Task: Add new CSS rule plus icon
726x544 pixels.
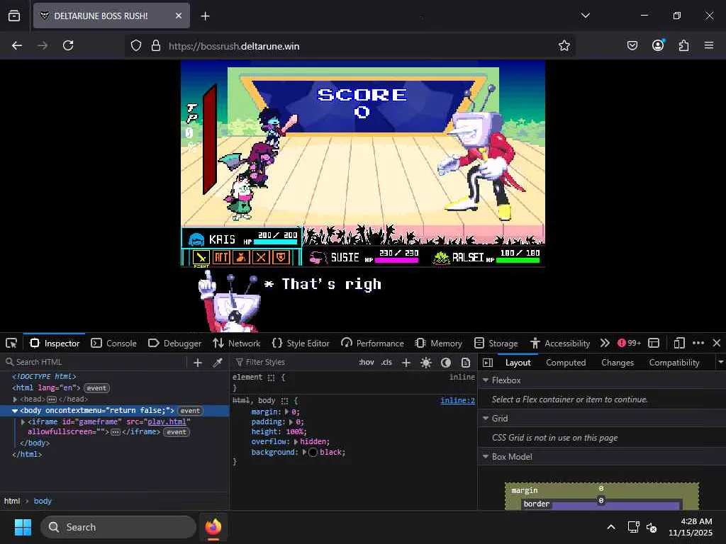Action: (x=406, y=363)
